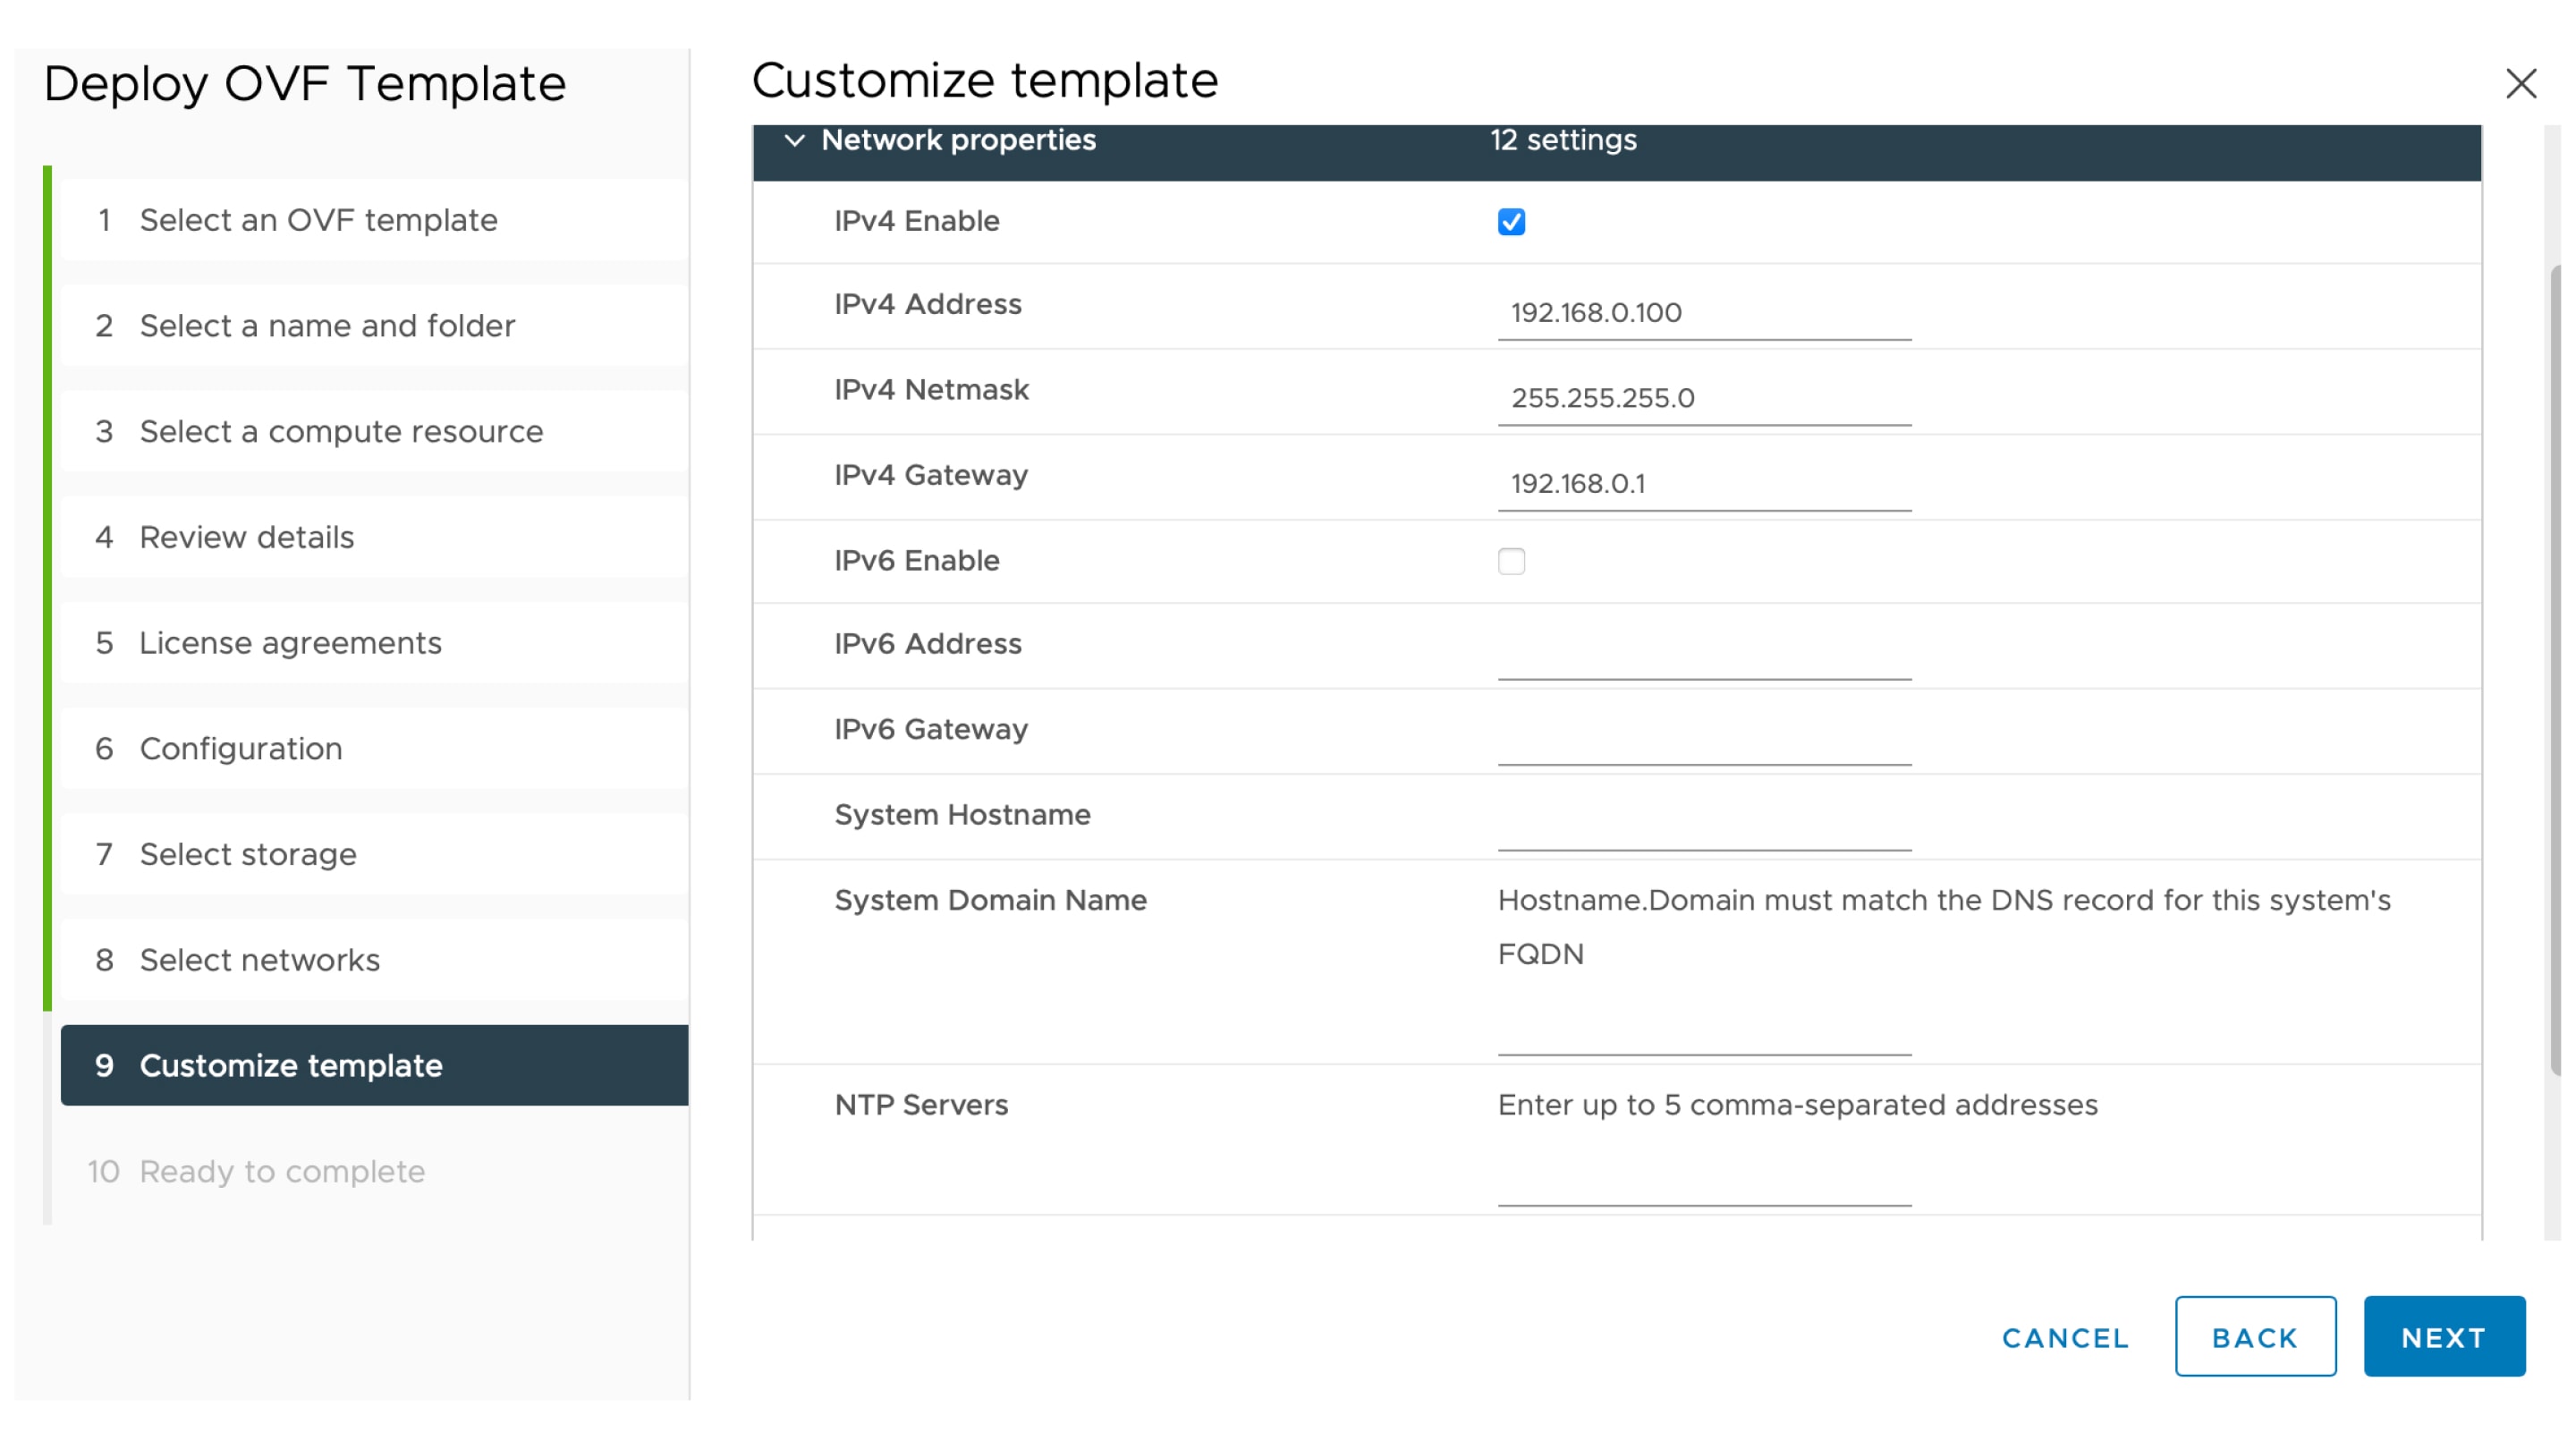Focus the NTP Servers input field
The image size is (2576, 1449).
(1703, 1181)
